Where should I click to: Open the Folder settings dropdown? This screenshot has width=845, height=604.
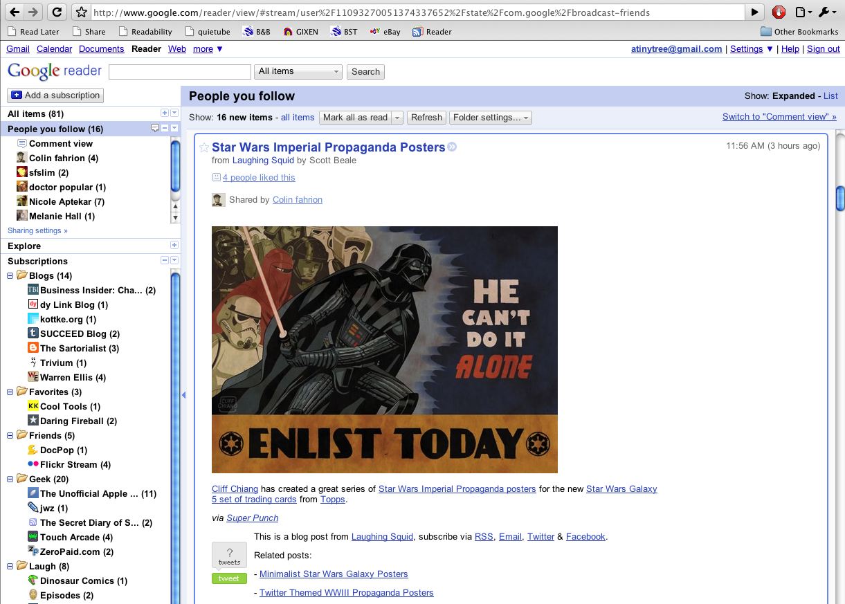pyautogui.click(x=491, y=118)
